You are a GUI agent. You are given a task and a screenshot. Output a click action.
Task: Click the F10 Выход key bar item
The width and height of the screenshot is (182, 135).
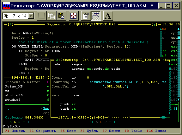pos(156,131)
